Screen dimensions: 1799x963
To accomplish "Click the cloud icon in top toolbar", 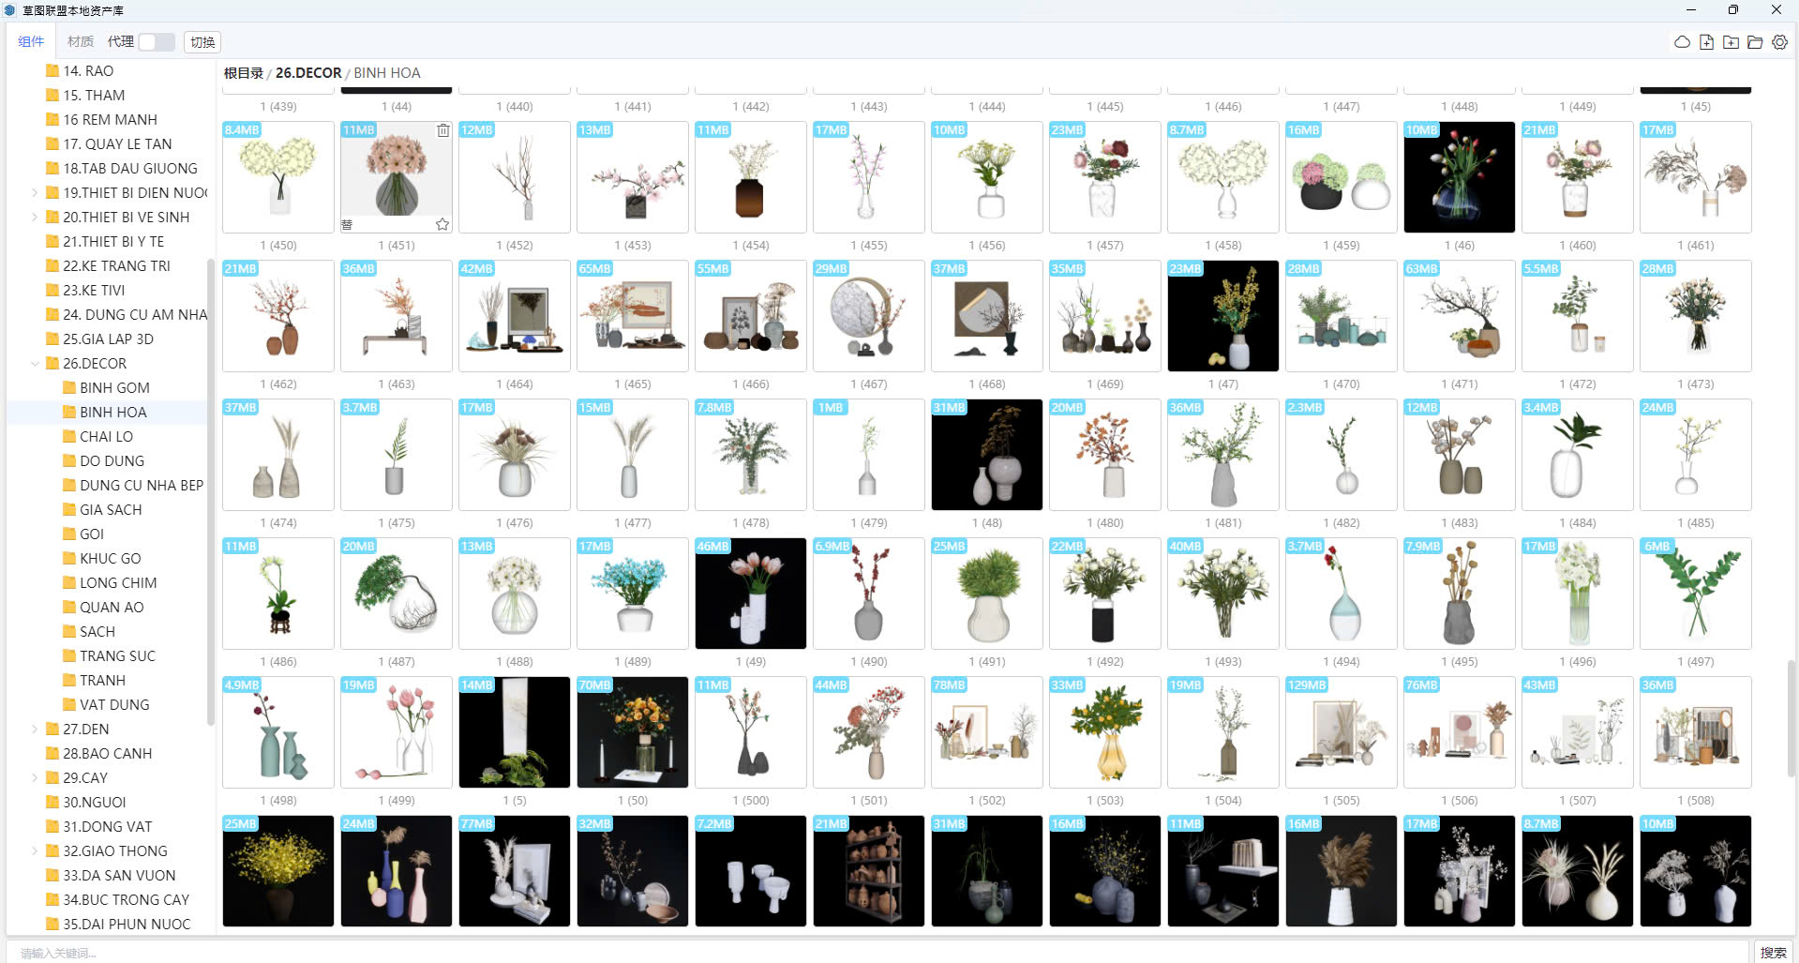I will point(1682,42).
